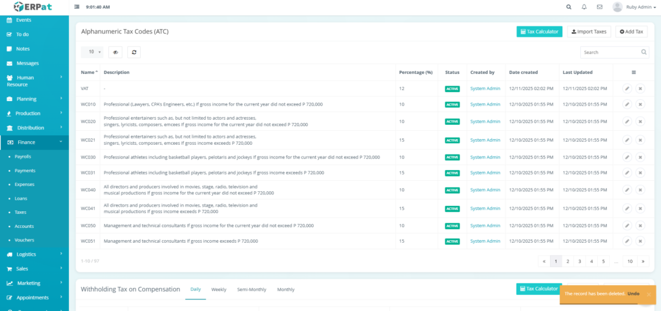
Task: Go to page 3 of the tax table
Action: pos(579,261)
